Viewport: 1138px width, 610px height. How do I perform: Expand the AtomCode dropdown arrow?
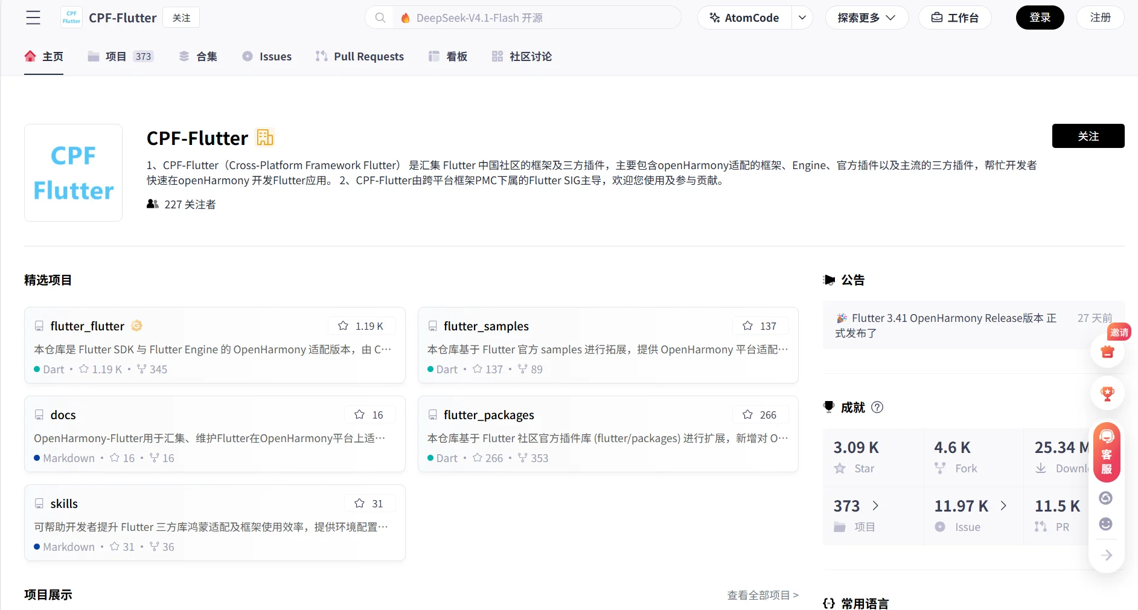(802, 18)
